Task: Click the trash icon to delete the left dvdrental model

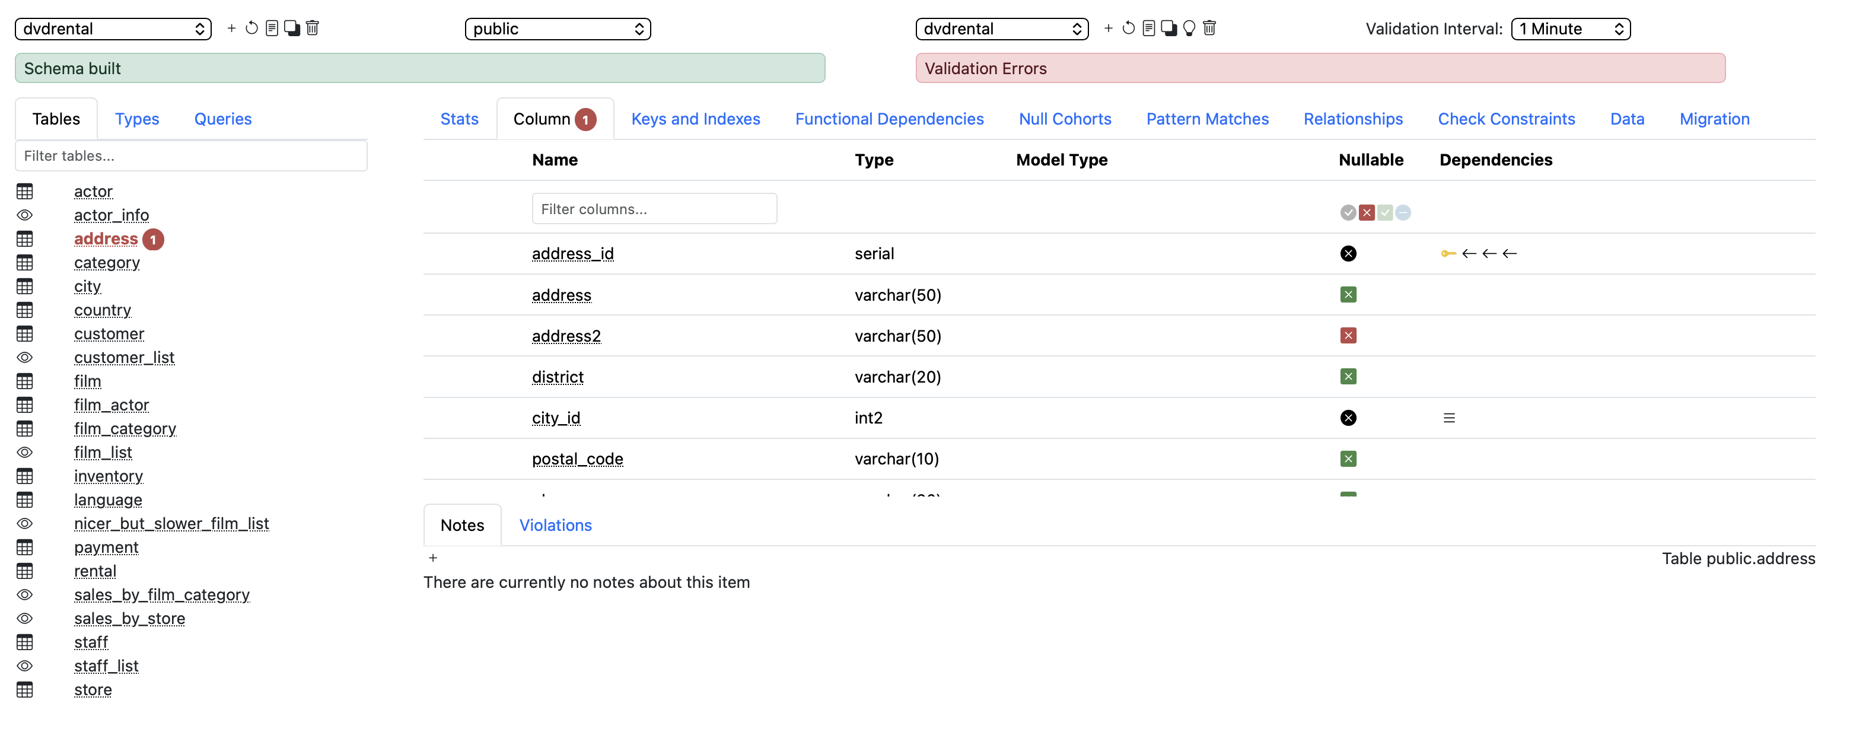Action: click(x=312, y=28)
